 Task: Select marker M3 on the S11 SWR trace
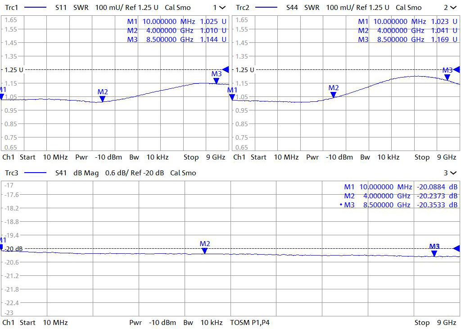coord(217,81)
